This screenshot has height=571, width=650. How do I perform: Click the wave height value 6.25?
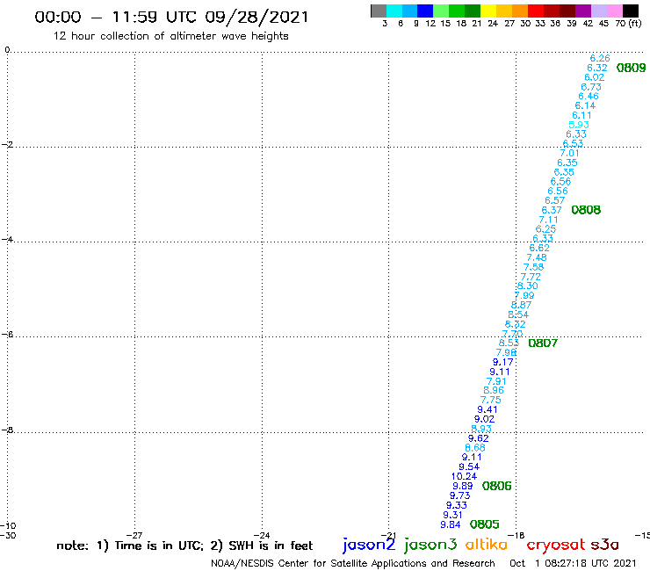pyautogui.click(x=546, y=229)
